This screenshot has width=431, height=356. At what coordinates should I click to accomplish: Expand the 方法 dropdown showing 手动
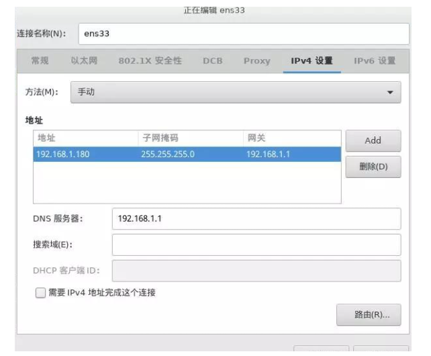(235, 92)
